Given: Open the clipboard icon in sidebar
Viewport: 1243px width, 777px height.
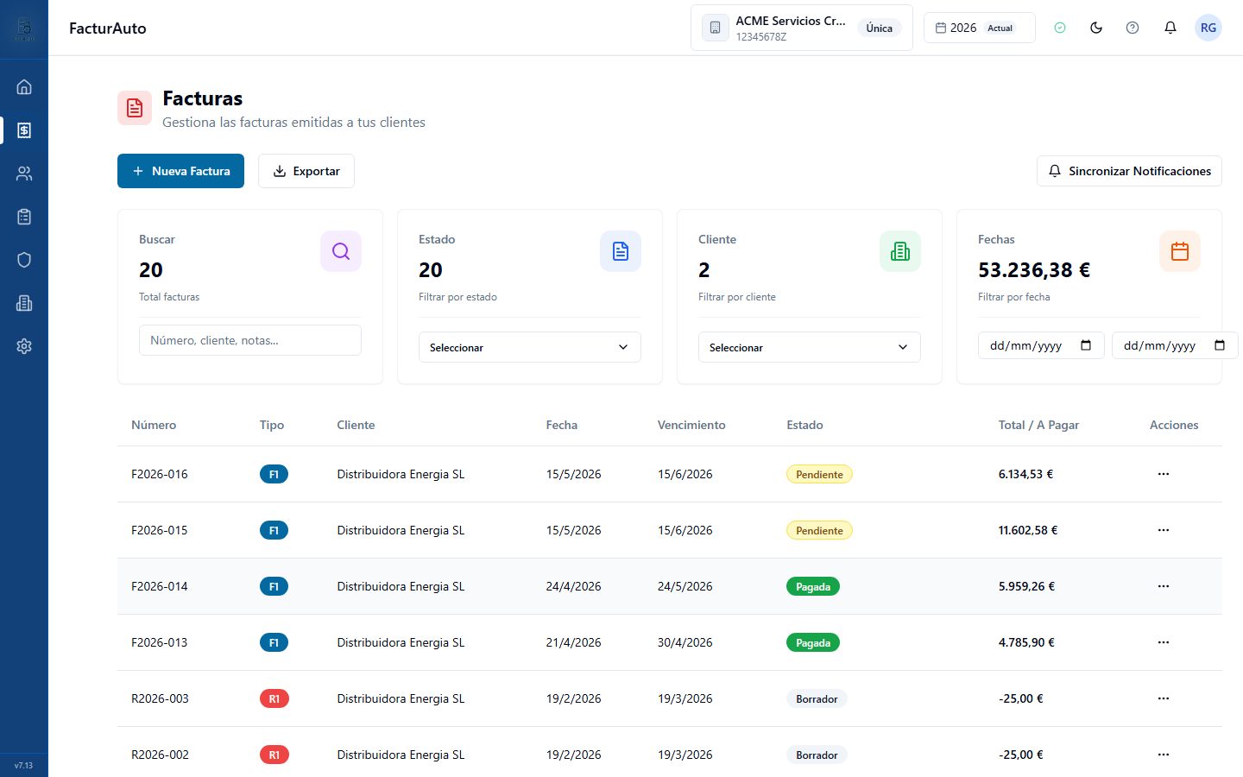Looking at the screenshot, I should click(x=24, y=217).
